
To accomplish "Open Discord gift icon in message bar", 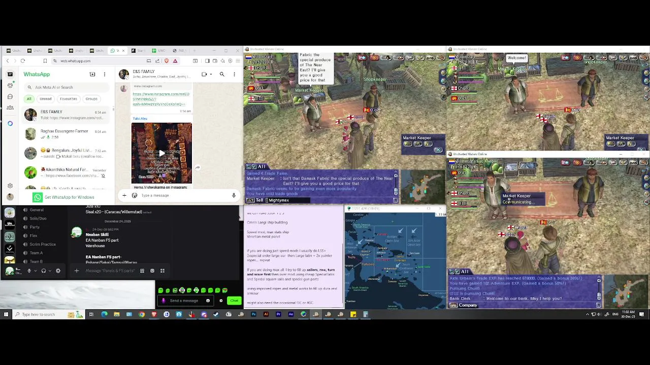I will coord(142,271).
